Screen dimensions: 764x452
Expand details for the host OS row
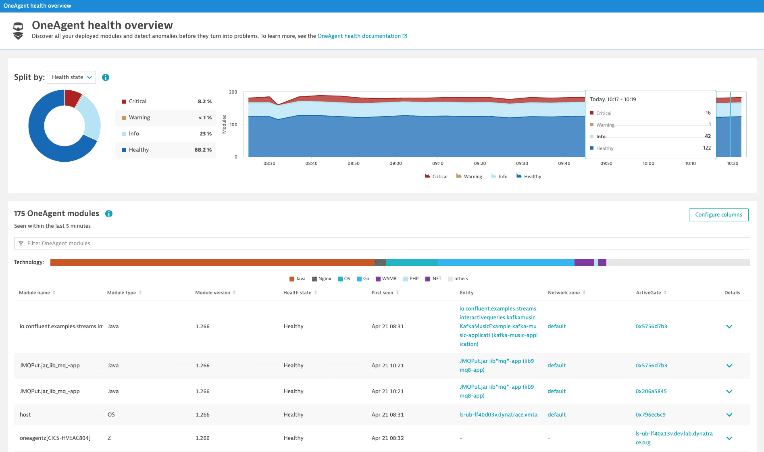click(729, 415)
